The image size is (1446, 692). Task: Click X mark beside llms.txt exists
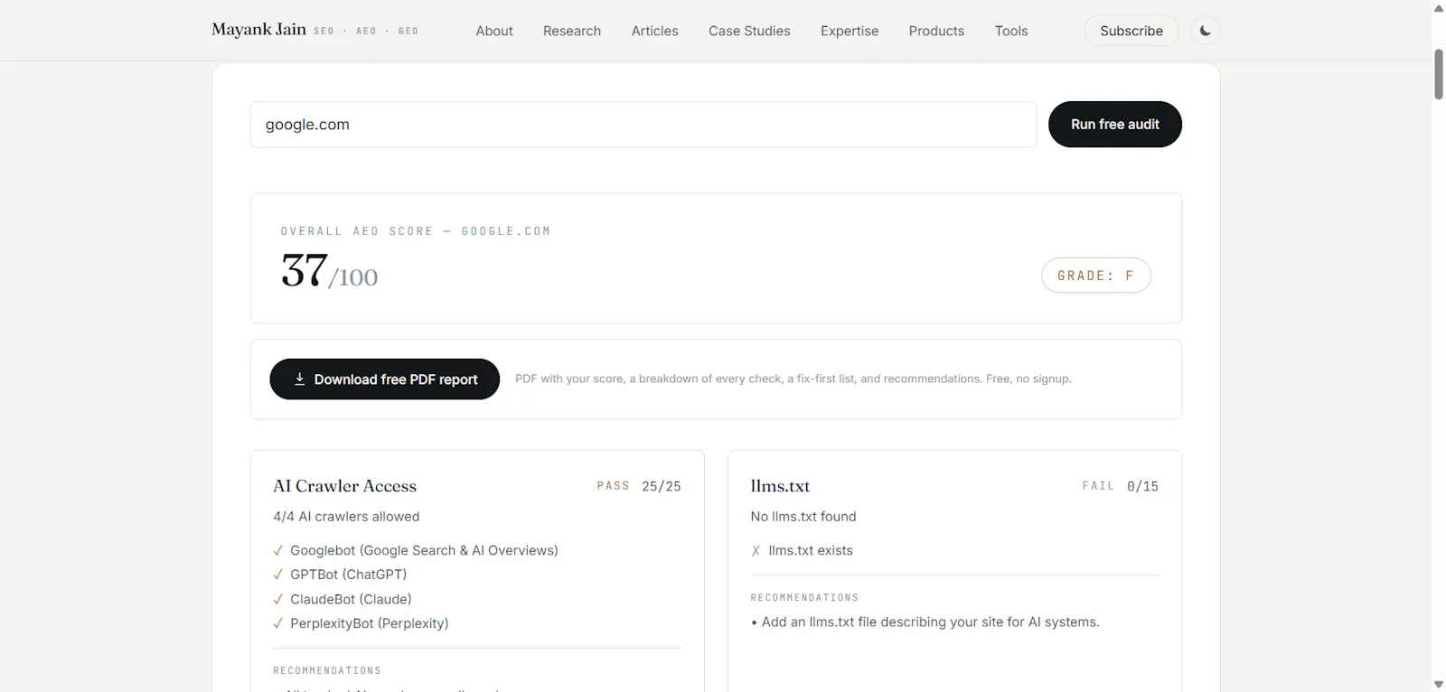click(756, 550)
